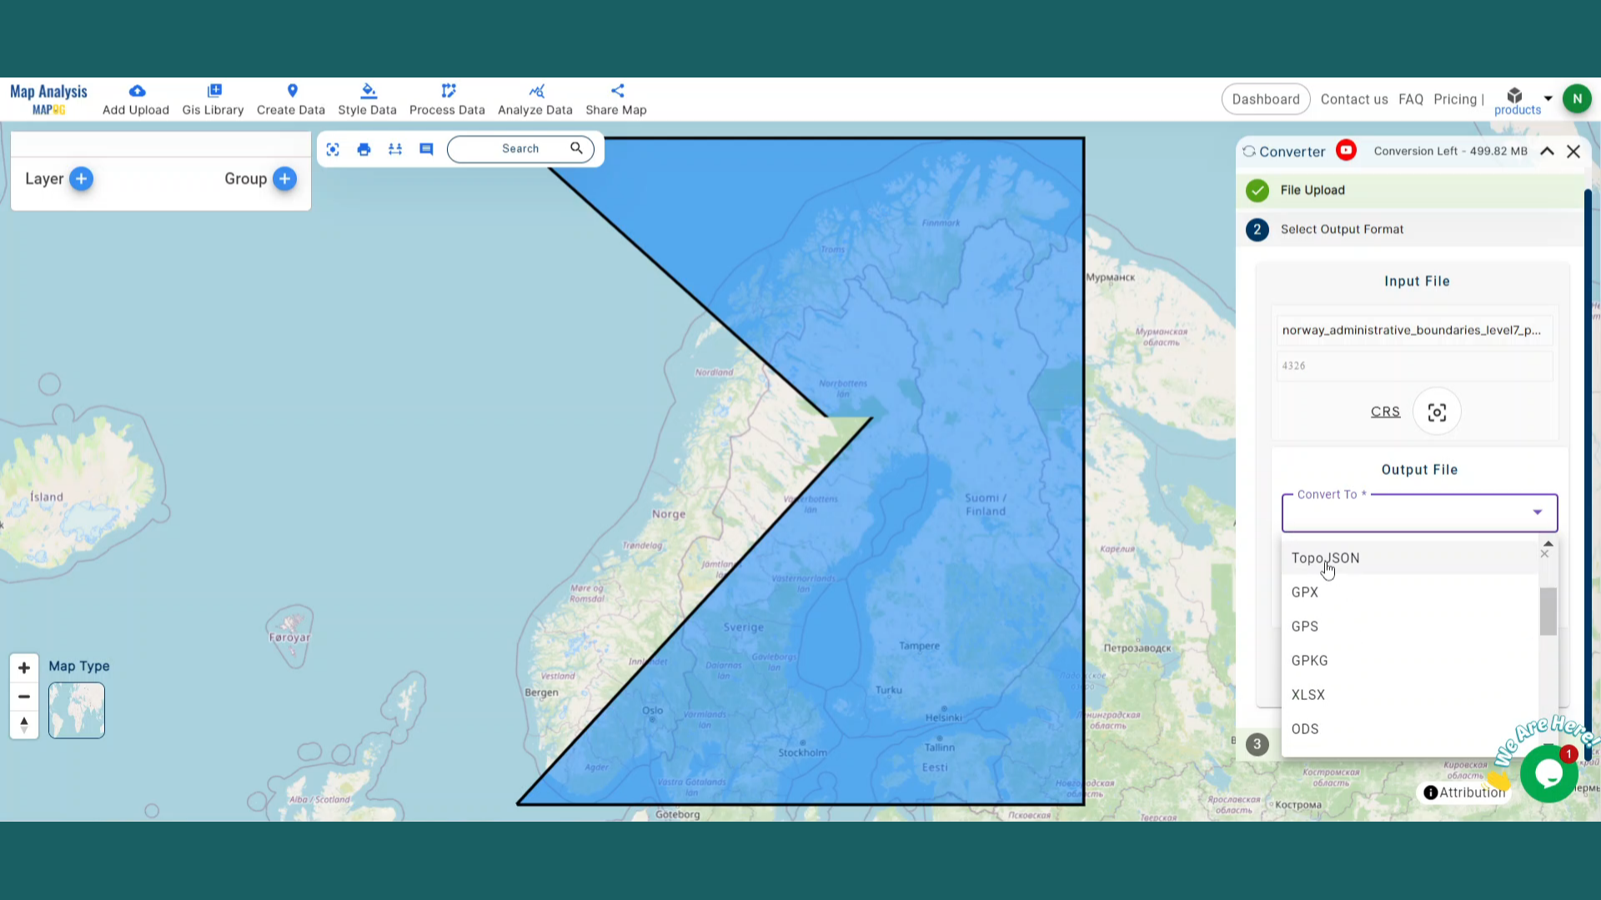Select the measure distance tool icon

[x=394, y=149]
